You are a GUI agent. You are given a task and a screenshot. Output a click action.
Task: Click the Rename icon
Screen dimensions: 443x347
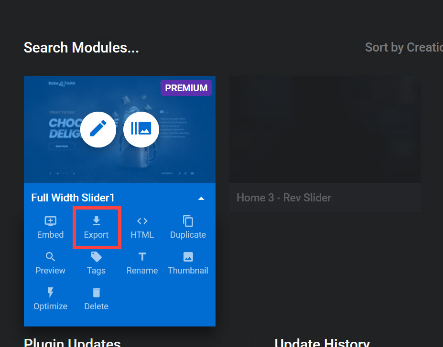point(142,257)
